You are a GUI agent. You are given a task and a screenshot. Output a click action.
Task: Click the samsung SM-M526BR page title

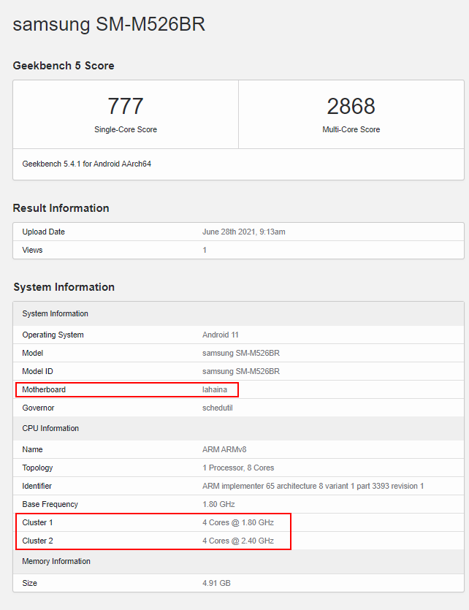click(109, 24)
